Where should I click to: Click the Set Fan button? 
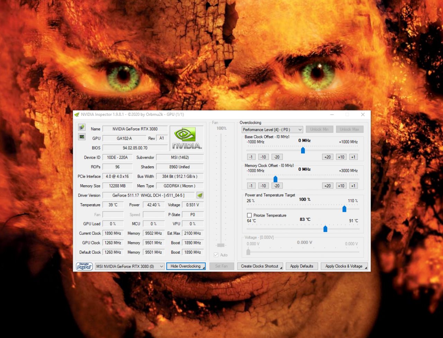pos(221,266)
